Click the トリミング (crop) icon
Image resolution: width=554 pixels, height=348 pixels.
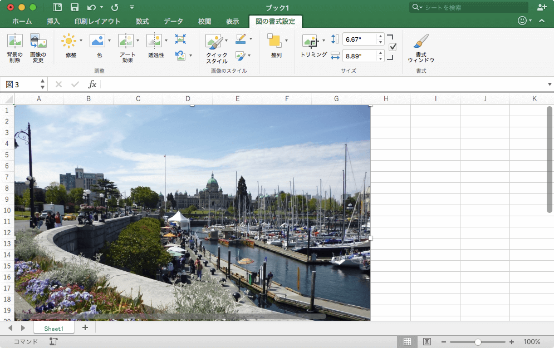[311, 41]
